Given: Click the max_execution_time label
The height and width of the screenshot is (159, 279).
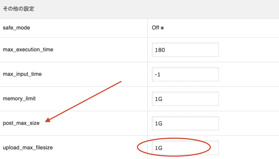Looking at the screenshot, I should coord(28,50).
